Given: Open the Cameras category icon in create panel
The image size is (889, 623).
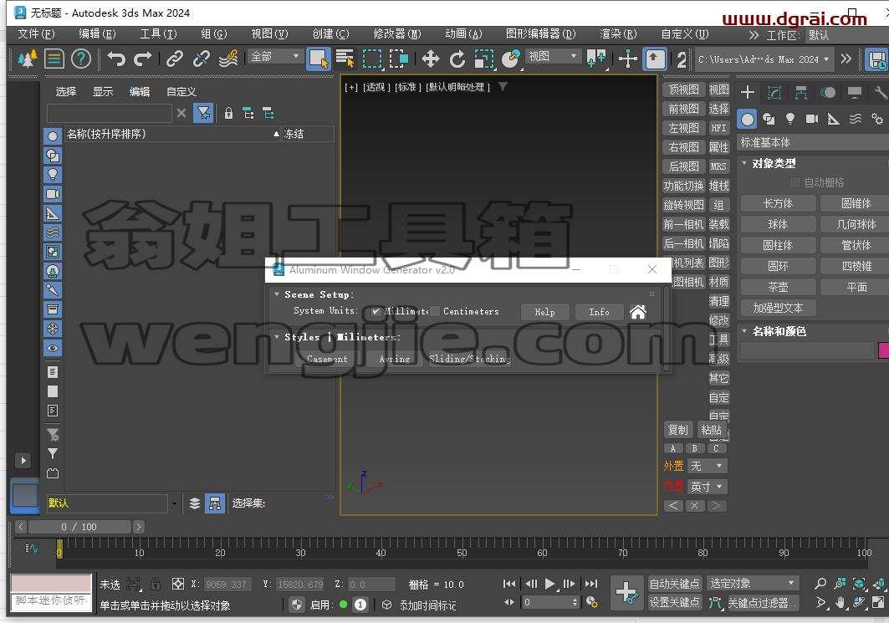Looking at the screenshot, I should [x=811, y=119].
